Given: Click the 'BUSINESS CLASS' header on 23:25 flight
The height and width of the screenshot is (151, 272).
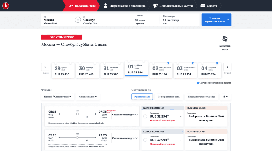Looking at the screenshot, I should [206, 132].
